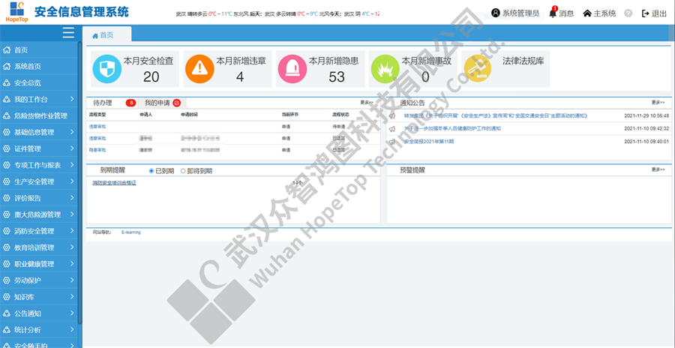
Task: Click 首页 sidebar house icon
Action: tap(7, 50)
